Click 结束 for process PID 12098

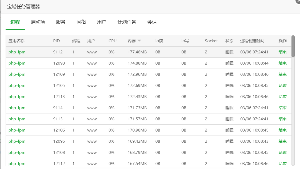tap(282, 63)
